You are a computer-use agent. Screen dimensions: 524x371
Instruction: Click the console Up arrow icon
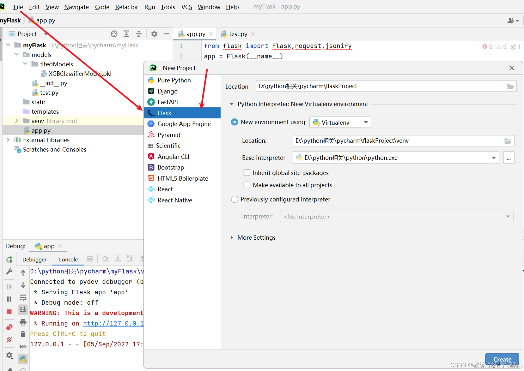23,273
